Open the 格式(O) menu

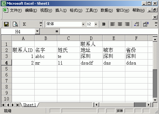[x=76, y=10]
